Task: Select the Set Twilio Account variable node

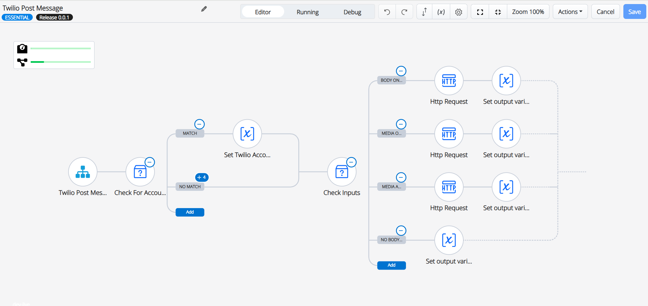Action: coord(247,134)
